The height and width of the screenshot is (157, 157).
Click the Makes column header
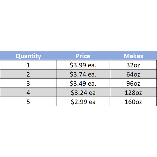point(133,56)
